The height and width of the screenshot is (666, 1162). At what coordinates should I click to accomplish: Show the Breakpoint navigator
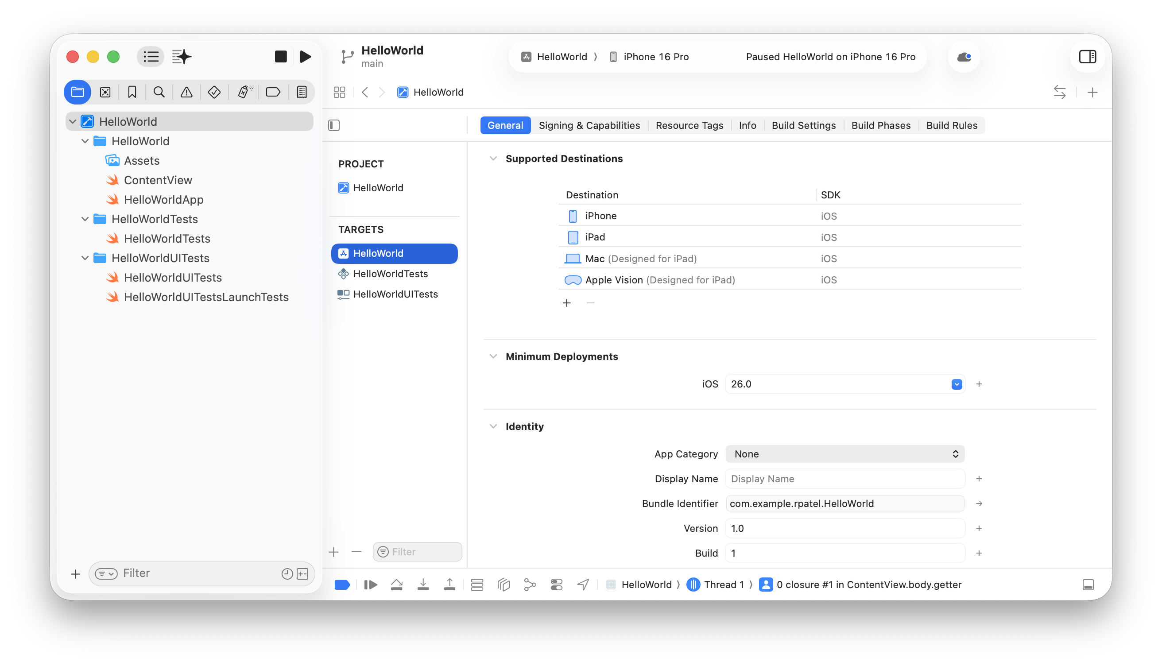pyautogui.click(x=273, y=92)
